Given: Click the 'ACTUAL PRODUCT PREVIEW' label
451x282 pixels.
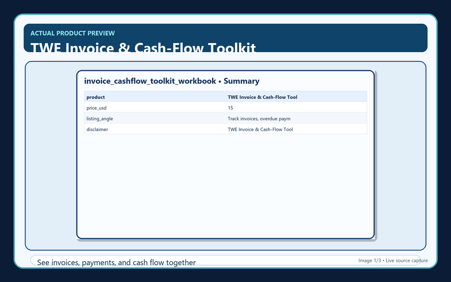Looking at the screenshot, I should click(73, 33).
